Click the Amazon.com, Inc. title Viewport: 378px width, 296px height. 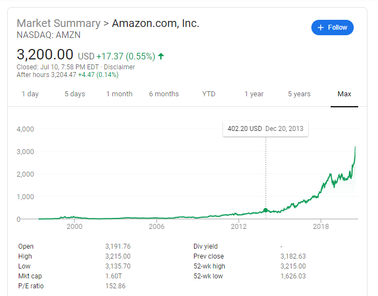click(x=155, y=24)
